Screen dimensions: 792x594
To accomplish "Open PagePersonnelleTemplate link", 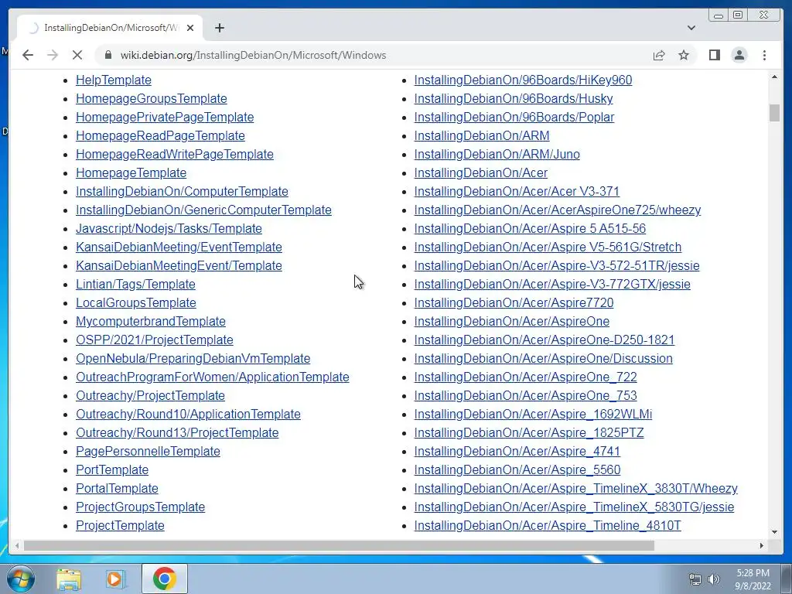I will click(x=148, y=451).
